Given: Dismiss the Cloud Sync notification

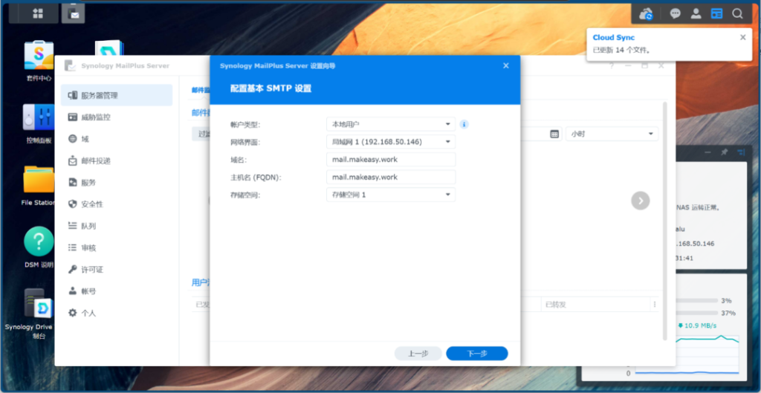Looking at the screenshot, I should pyautogui.click(x=742, y=37).
